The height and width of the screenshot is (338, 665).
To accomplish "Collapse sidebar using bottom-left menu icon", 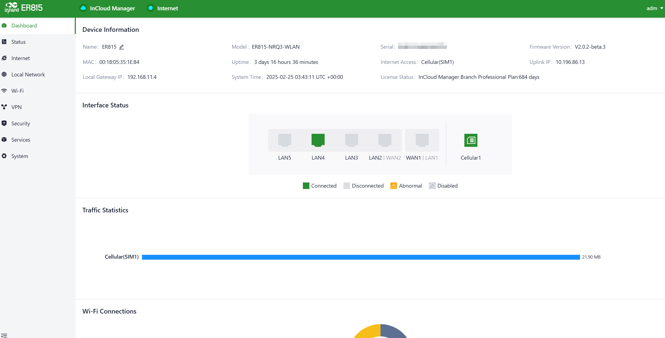I will [x=4, y=335].
